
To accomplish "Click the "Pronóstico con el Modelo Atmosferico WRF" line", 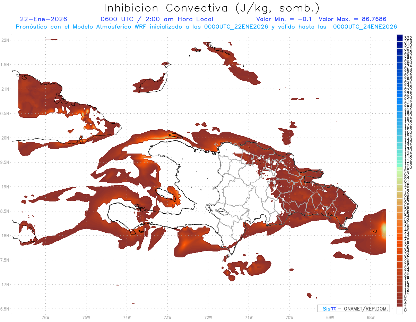I will click(206, 27).
